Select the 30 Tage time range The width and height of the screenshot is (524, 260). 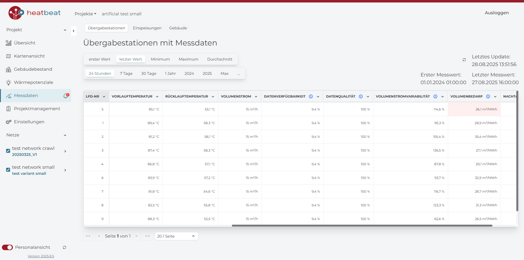(x=148, y=73)
